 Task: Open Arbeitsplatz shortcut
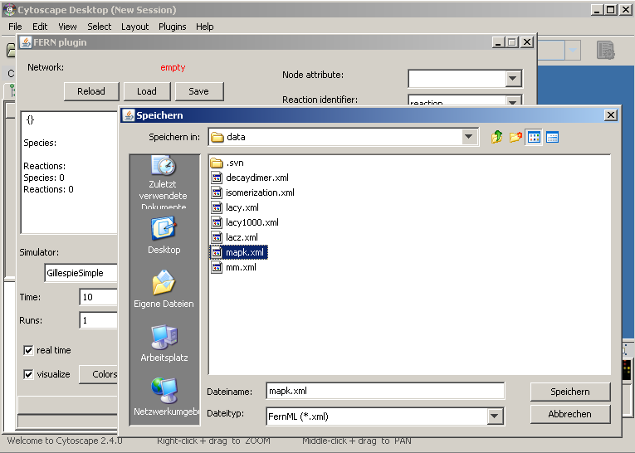tap(164, 343)
